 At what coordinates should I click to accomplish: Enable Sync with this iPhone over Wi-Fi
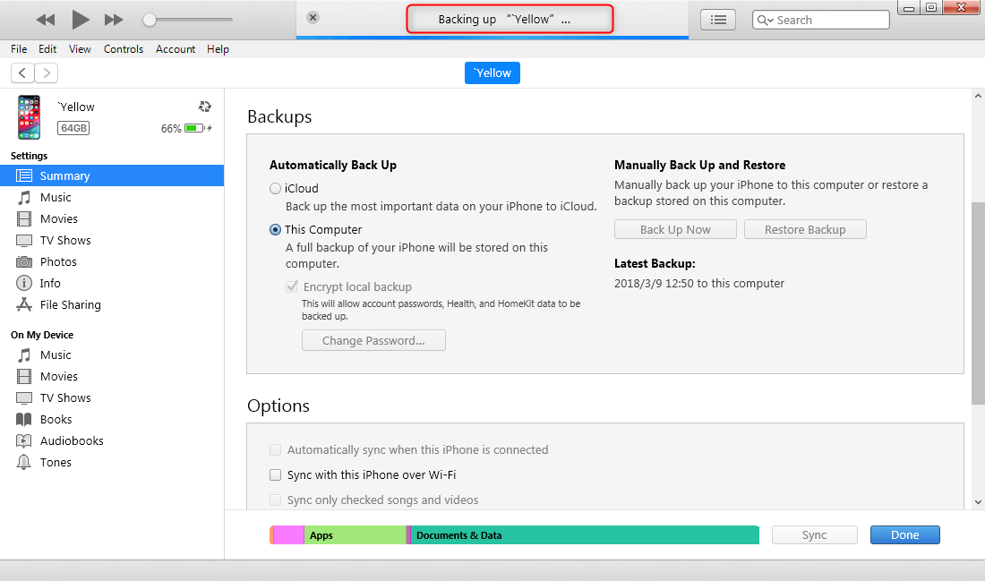(x=275, y=474)
